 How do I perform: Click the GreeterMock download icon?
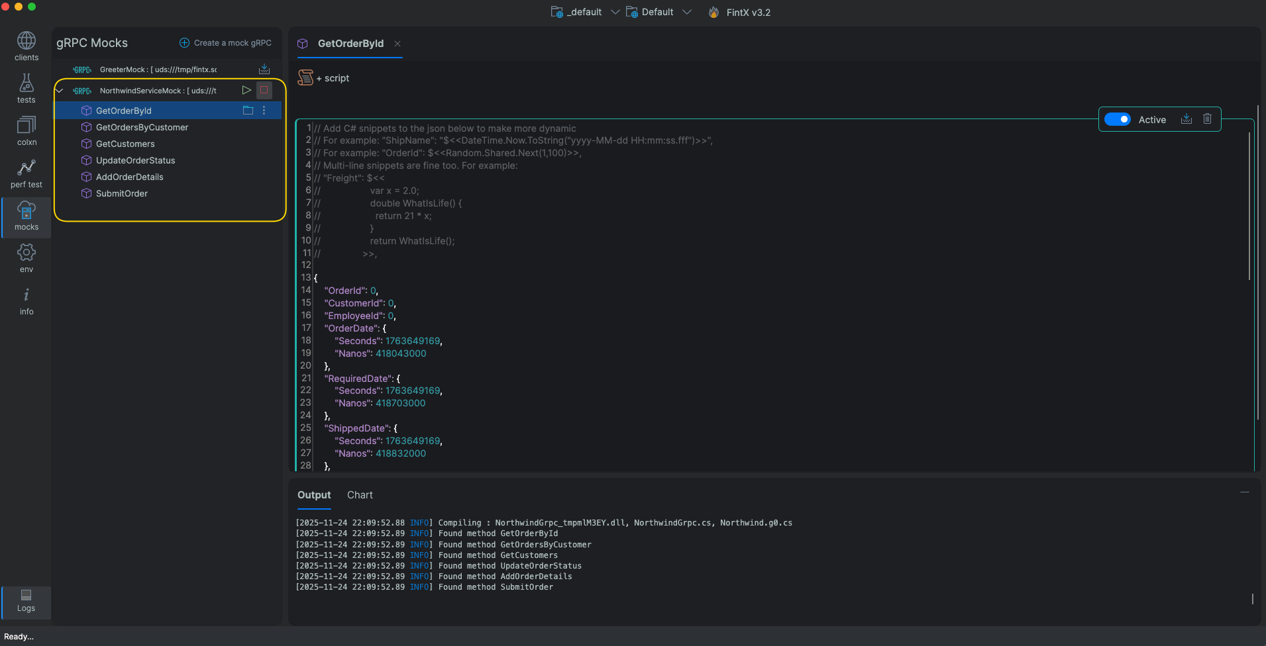click(264, 69)
